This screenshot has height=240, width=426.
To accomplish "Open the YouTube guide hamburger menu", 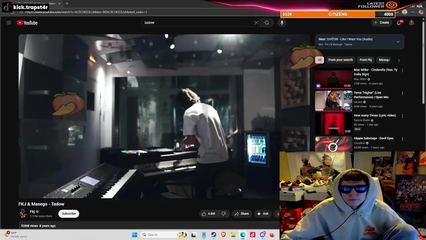I will click(9, 23).
